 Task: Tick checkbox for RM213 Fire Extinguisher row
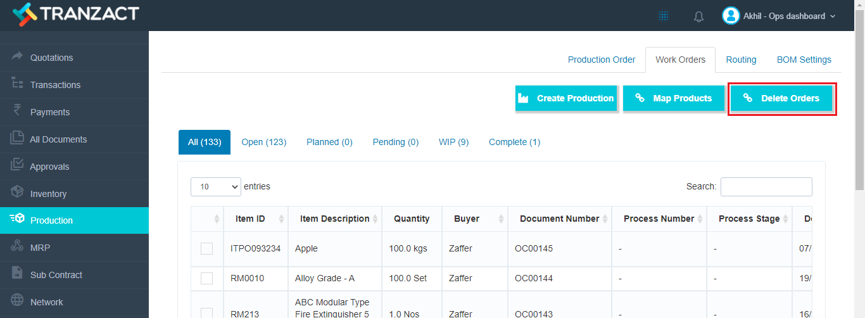pyautogui.click(x=207, y=313)
